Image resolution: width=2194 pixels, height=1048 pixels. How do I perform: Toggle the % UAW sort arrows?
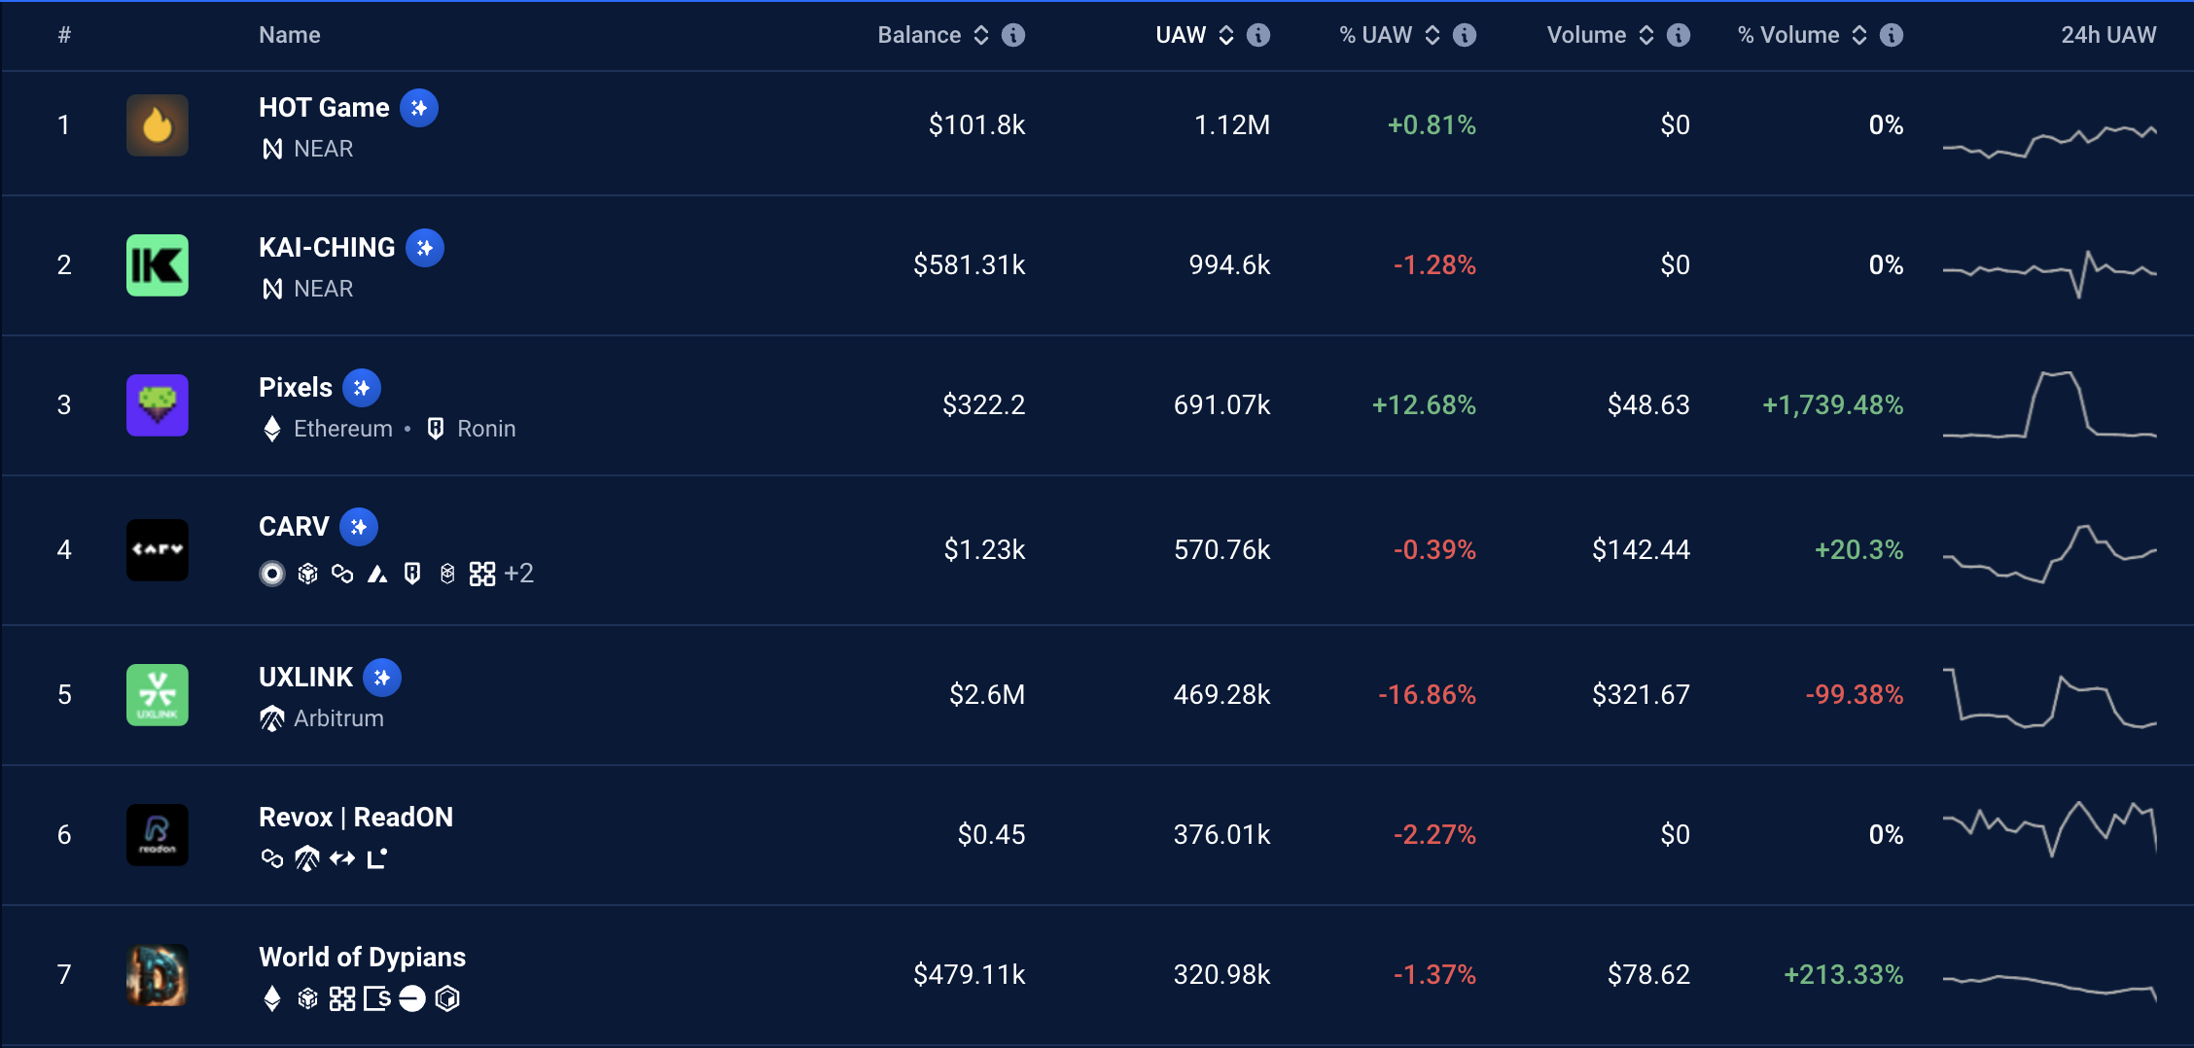(1433, 35)
